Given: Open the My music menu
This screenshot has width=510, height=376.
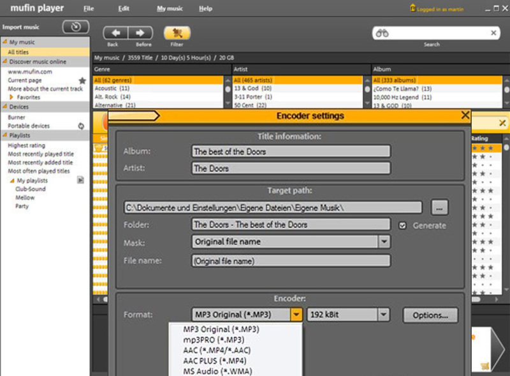Looking at the screenshot, I should 170,8.
